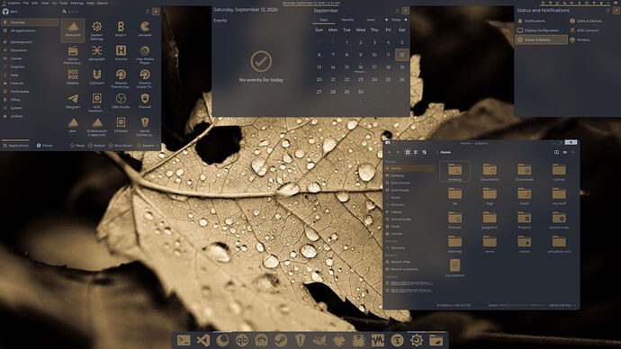Open System Settings from the launcher grid
This screenshot has height=349, width=621.
point(97,31)
